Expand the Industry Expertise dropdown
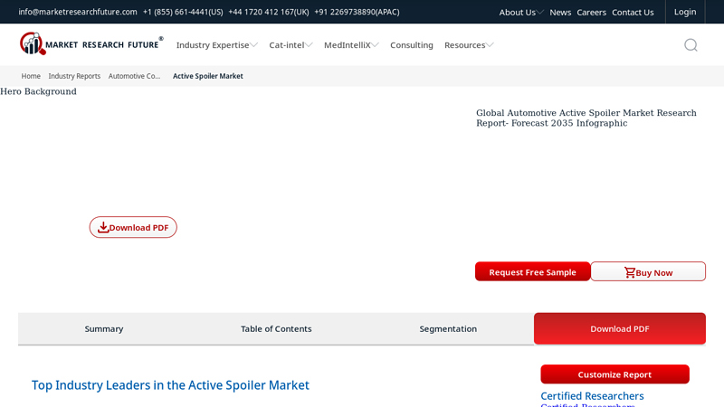This screenshot has height=407, width=724. coord(216,45)
